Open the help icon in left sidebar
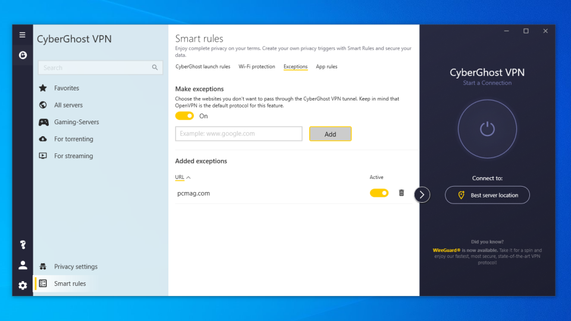Screen dimensions: 571x321 (x=23, y=244)
